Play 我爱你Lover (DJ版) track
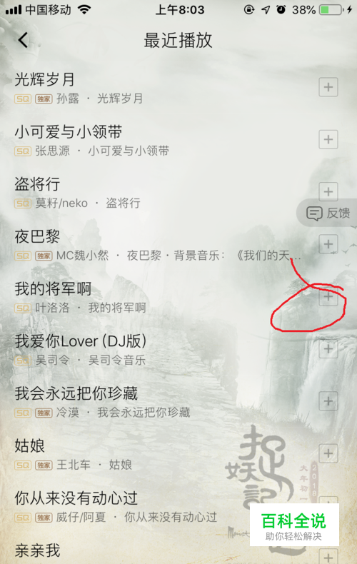357x564 pixels. (x=159, y=349)
